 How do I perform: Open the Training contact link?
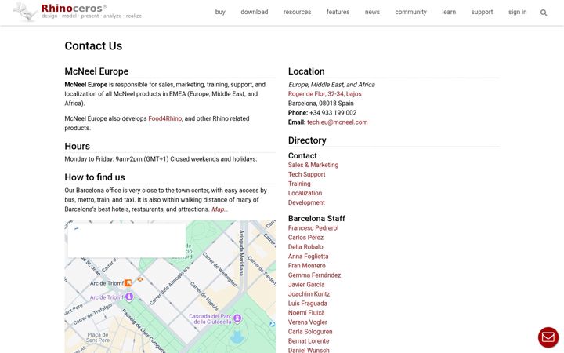click(x=299, y=184)
